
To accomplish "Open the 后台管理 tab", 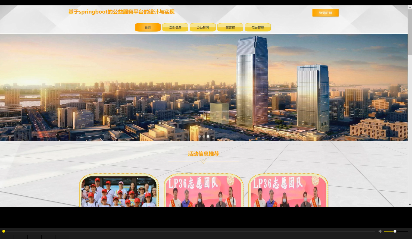I will coord(258,27).
